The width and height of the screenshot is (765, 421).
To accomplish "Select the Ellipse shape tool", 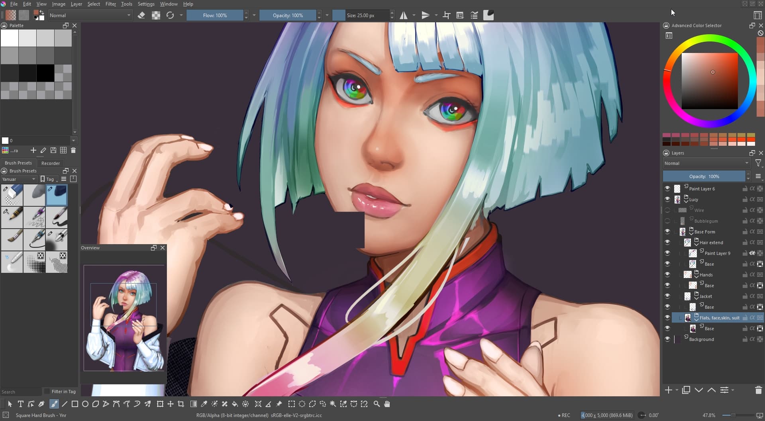I will pyautogui.click(x=85, y=404).
